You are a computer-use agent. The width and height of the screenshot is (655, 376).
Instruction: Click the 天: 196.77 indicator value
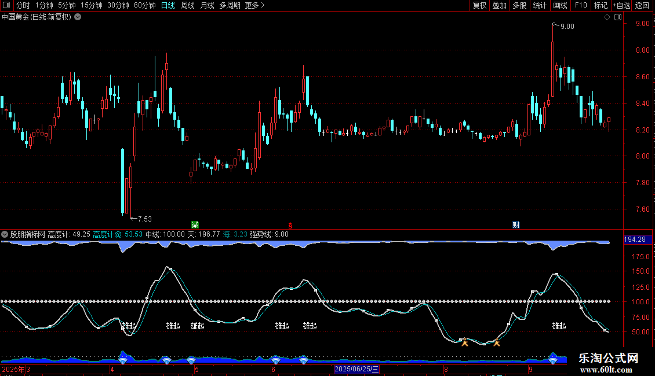pos(203,234)
